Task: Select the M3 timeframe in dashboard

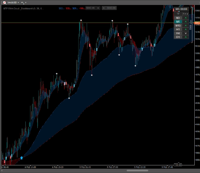Action: tap(178, 18)
